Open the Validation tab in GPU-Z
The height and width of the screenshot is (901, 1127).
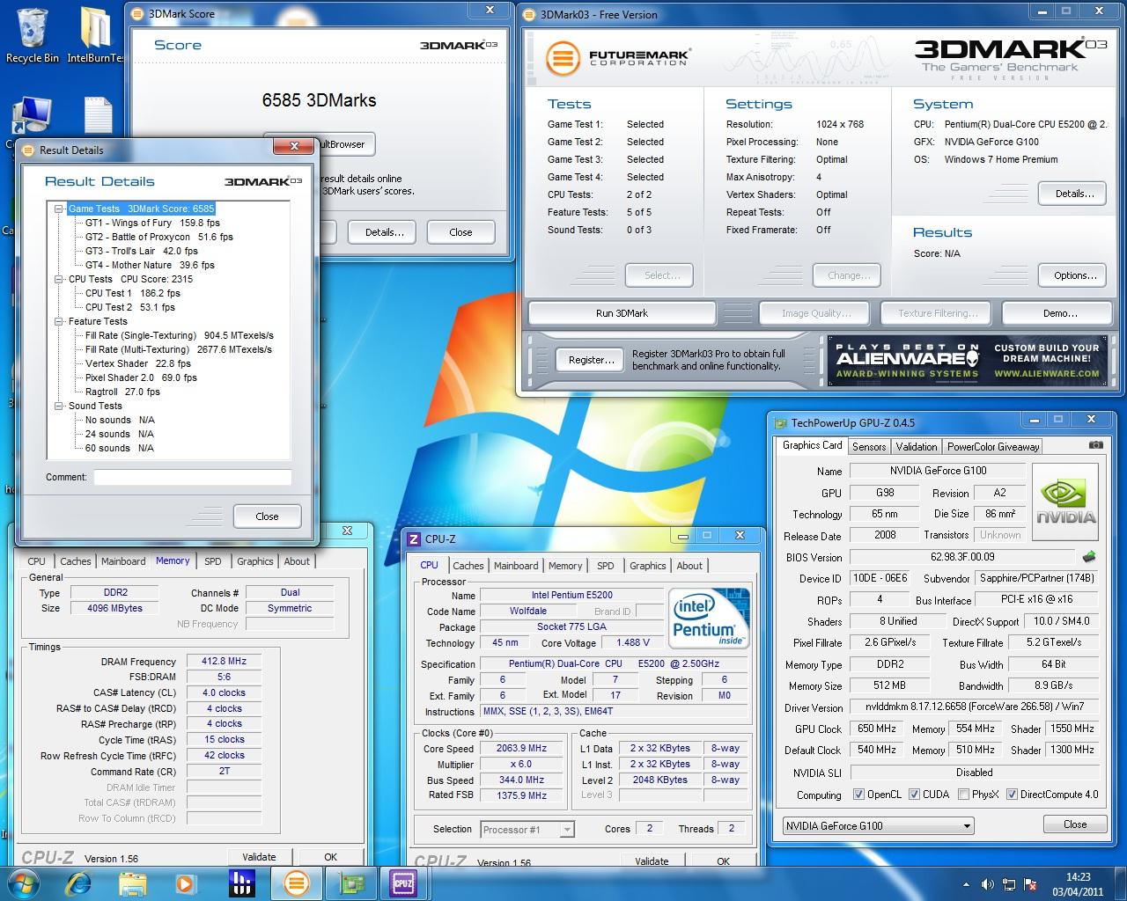pos(917,446)
